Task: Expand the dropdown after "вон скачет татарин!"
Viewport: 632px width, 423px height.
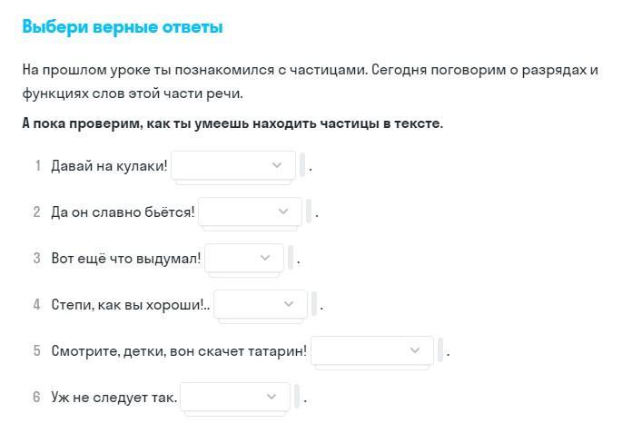Action: 370,350
